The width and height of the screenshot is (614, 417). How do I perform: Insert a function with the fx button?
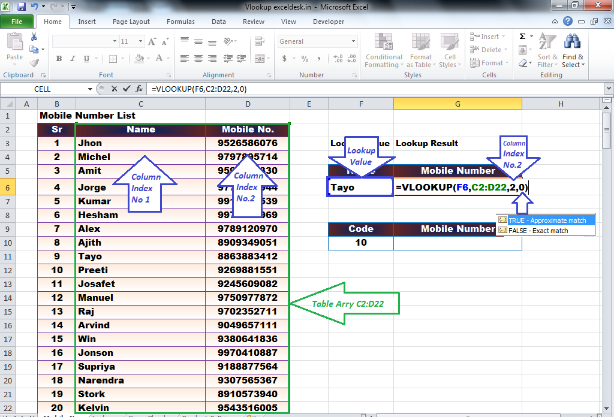pos(140,88)
